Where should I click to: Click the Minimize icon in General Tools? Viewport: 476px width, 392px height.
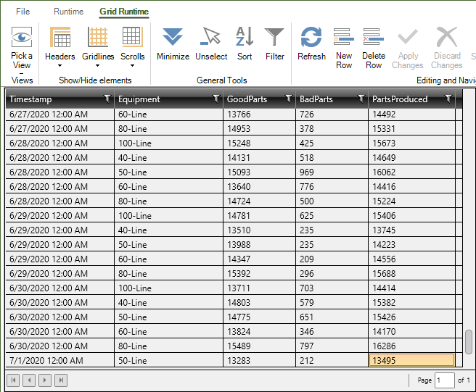click(x=173, y=38)
